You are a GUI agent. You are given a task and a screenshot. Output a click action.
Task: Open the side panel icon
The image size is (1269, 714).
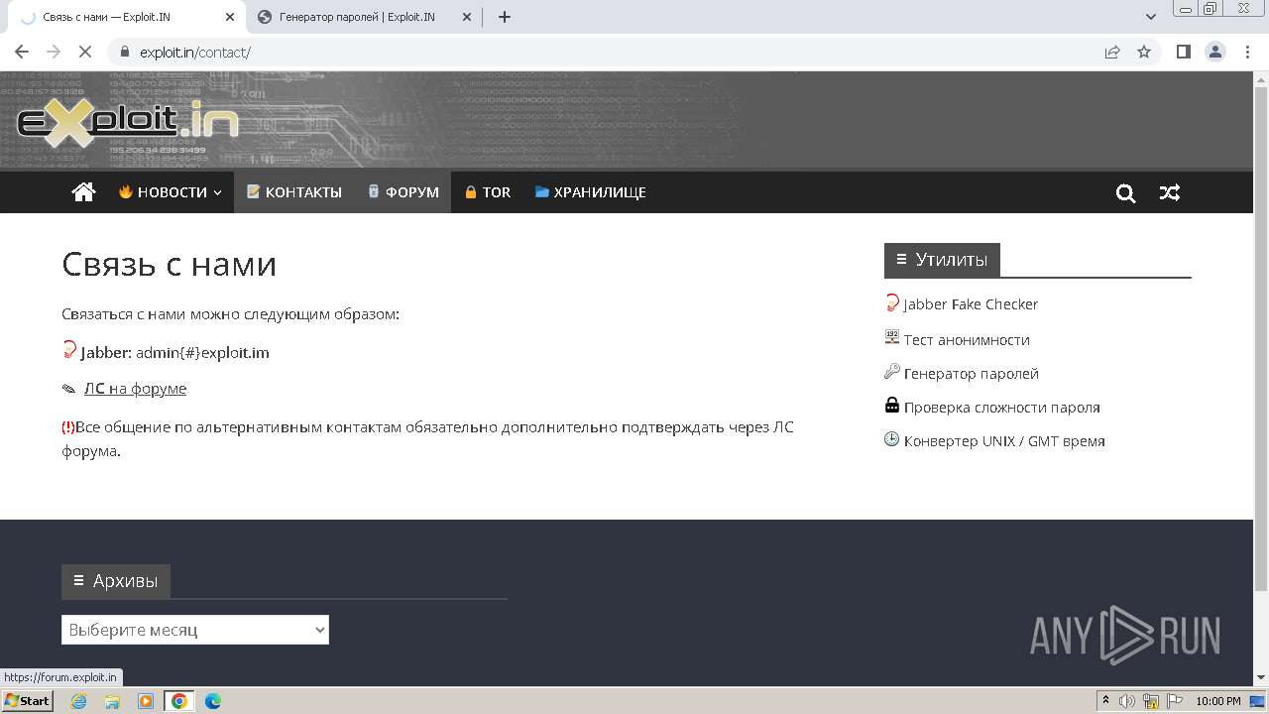click(1183, 52)
